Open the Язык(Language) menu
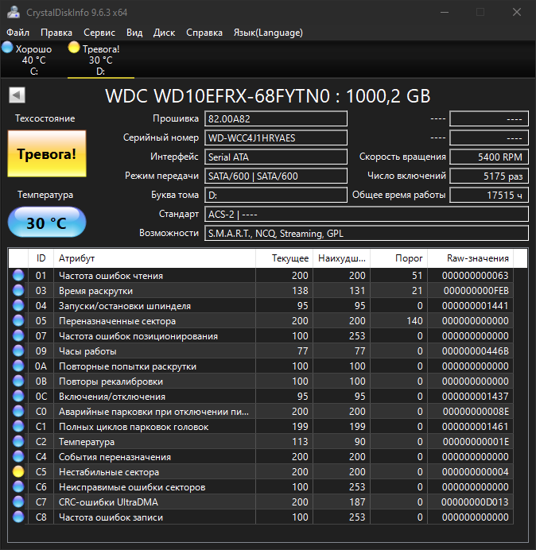Viewport: 536px width, 550px height. point(268,33)
